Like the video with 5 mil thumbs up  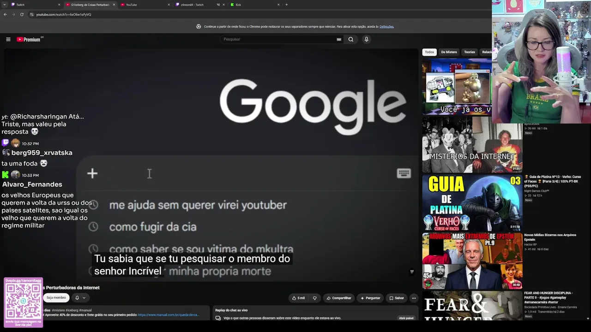[298, 298]
